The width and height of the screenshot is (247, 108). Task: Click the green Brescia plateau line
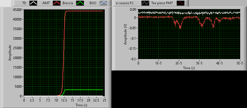pyautogui.click(x=84, y=90)
